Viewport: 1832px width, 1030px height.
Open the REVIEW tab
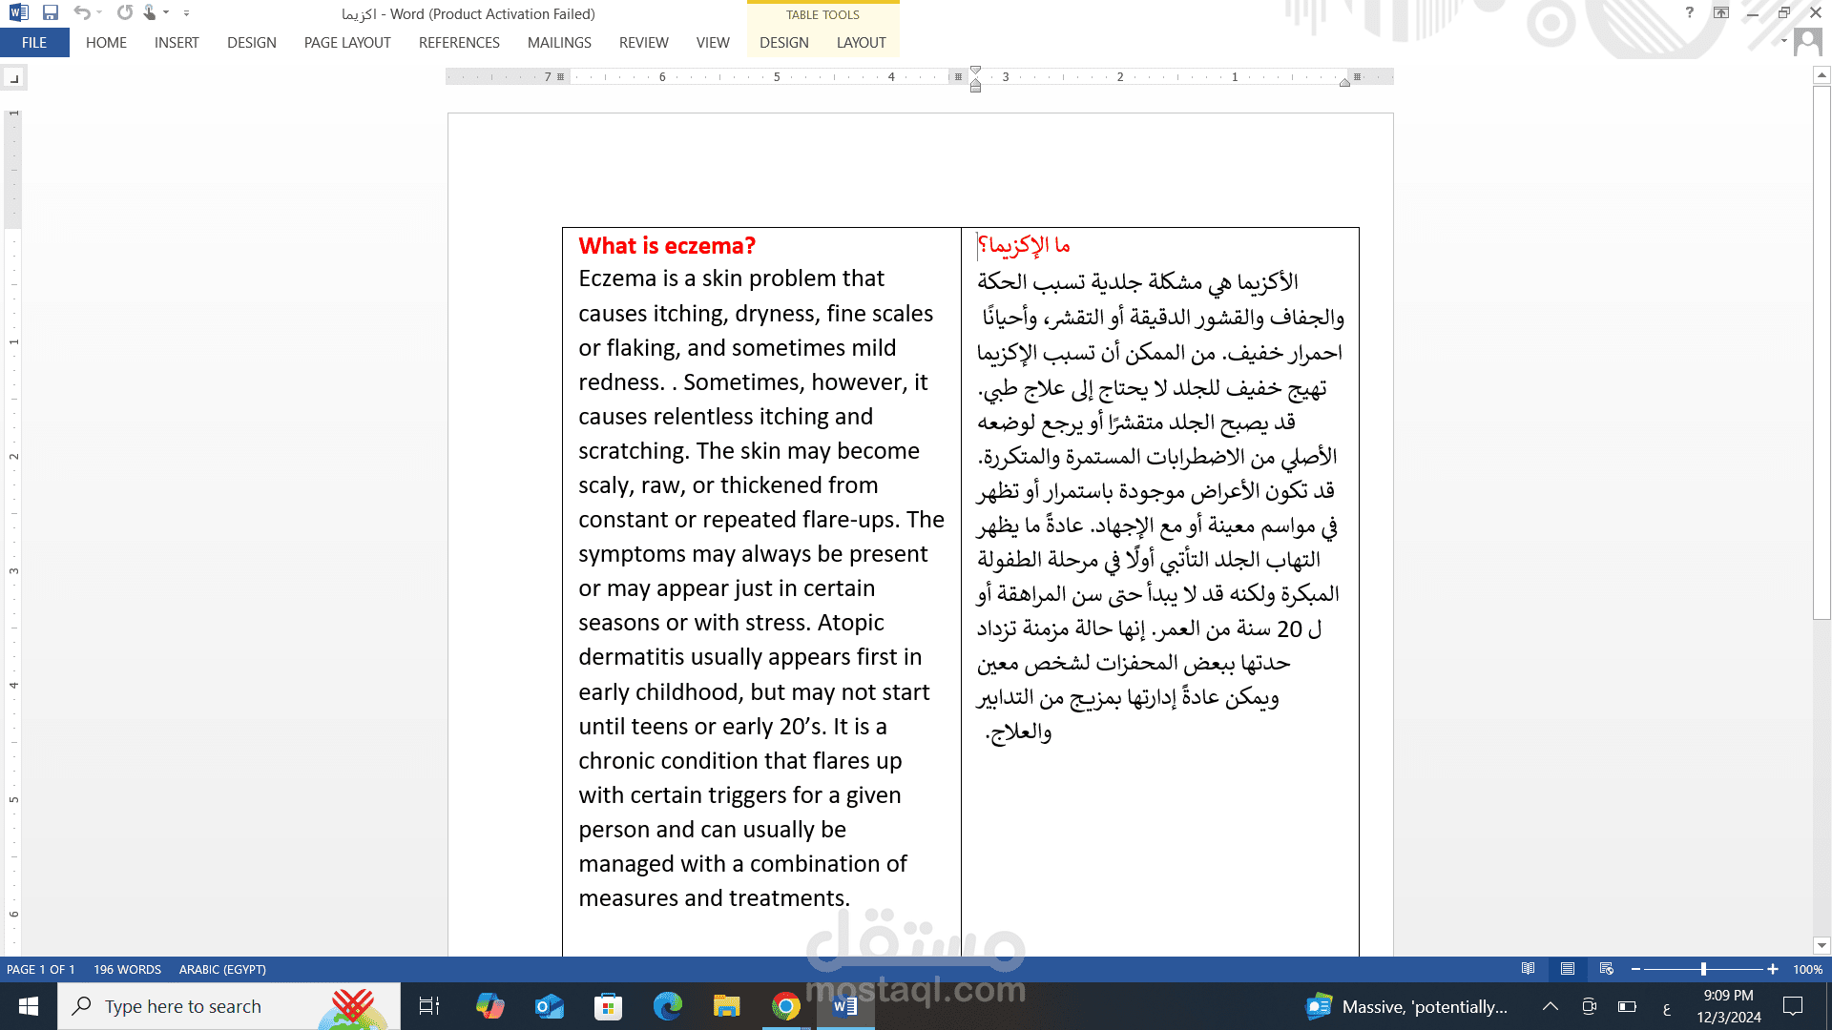(643, 43)
